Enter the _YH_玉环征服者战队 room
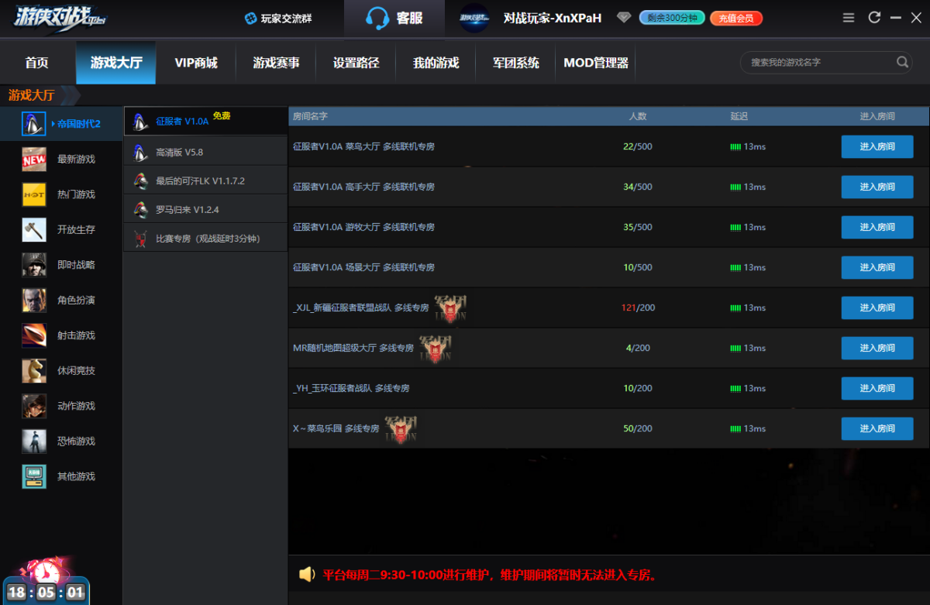 [877, 388]
